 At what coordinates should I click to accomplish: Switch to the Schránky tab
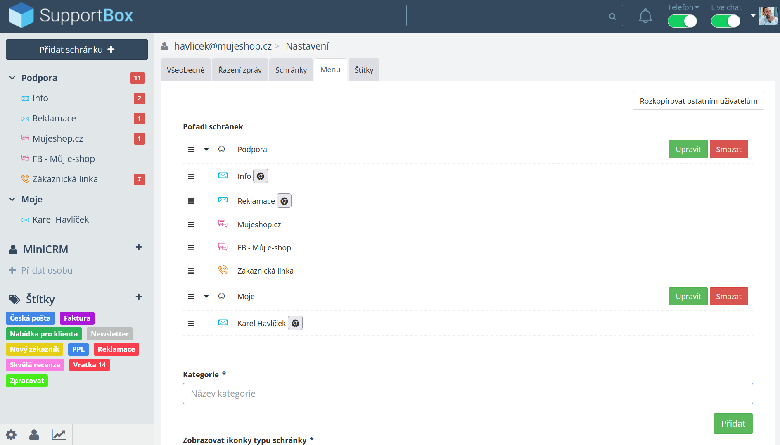click(291, 70)
